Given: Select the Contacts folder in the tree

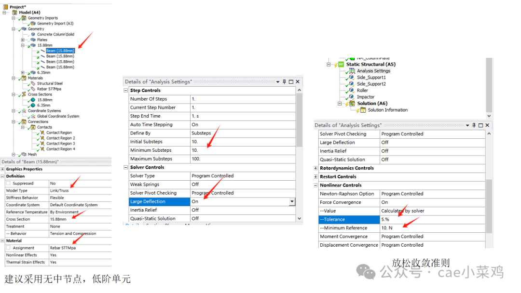Looking at the screenshot, I should click(x=44, y=127).
